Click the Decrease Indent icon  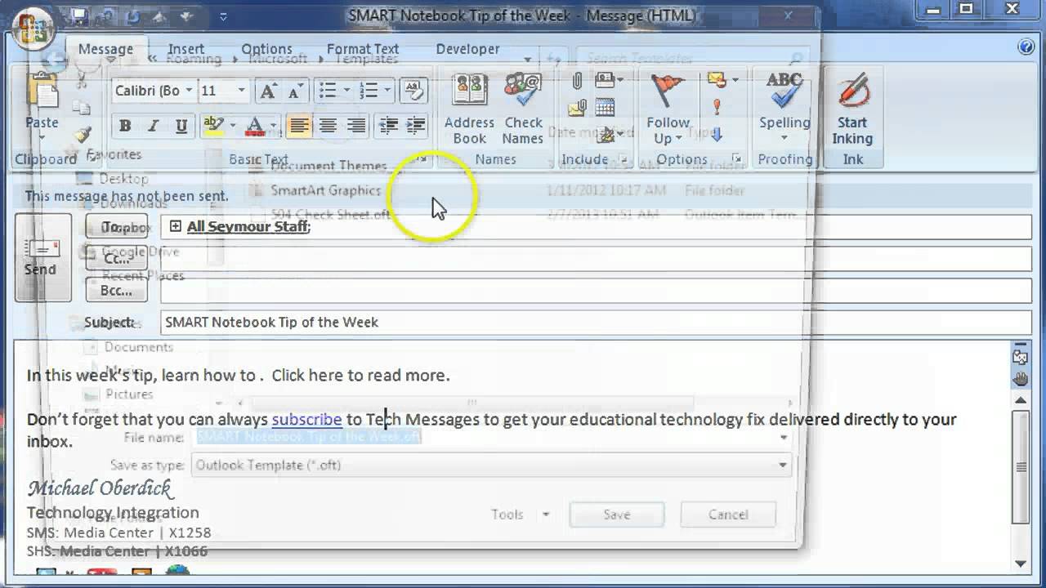pyautogui.click(x=389, y=126)
